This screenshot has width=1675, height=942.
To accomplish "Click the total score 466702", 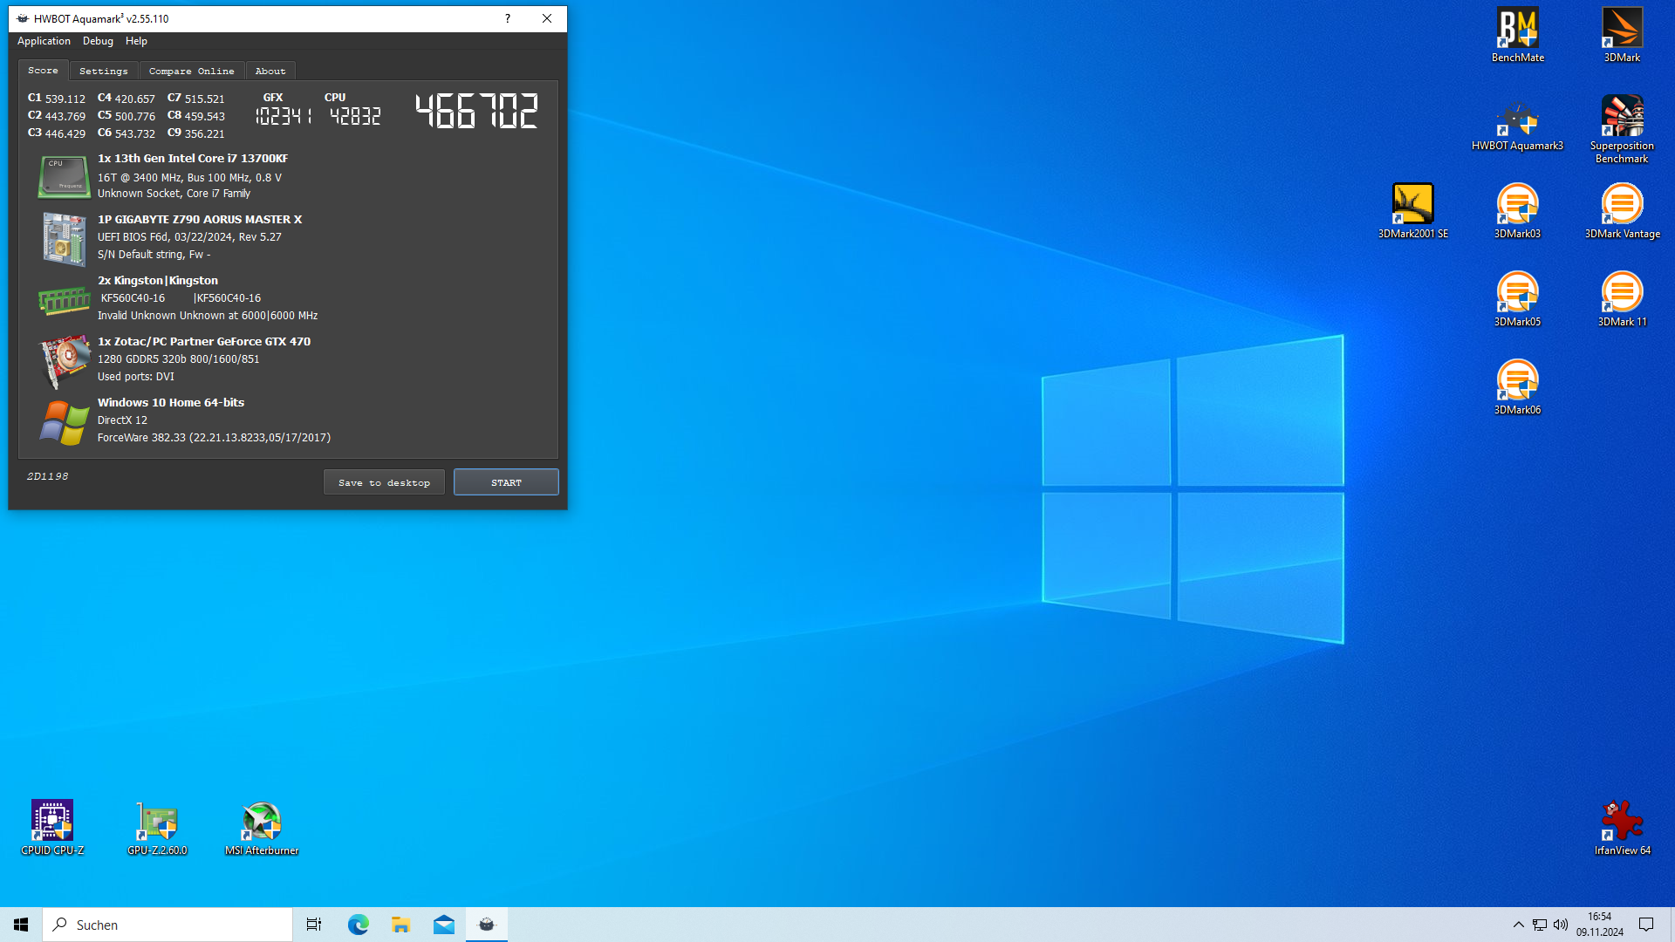I will click(x=476, y=112).
